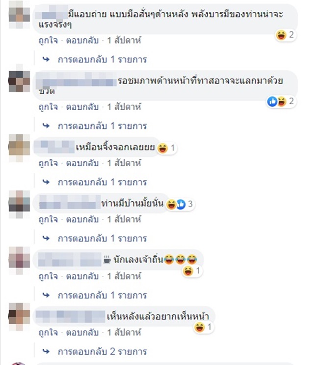Click ตอบกลับ under the ท่านมีบ้านมั้ยนั่น comment
This screenshot has width=319, height=365.
coord(82,219)
